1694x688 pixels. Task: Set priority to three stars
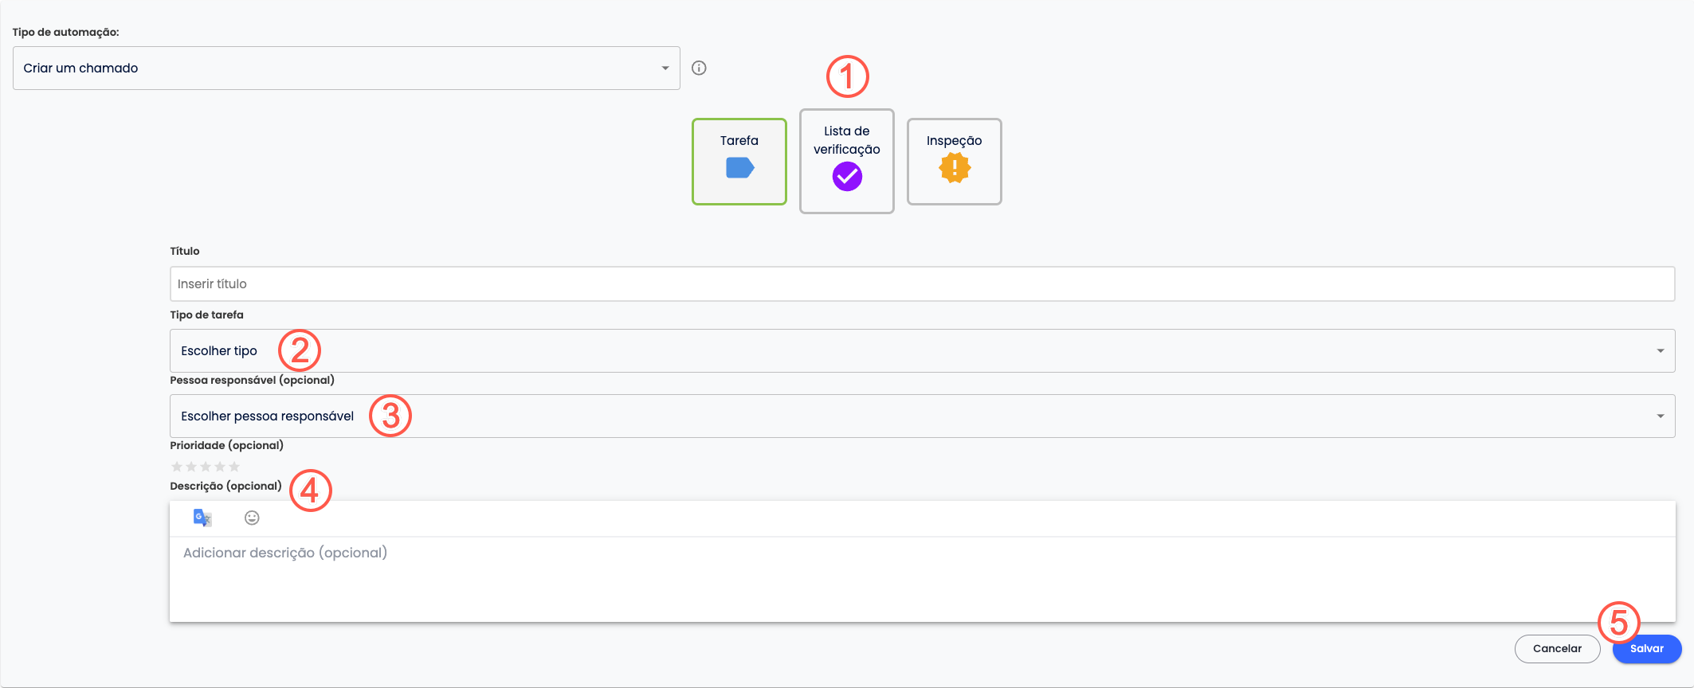[206, 467]
